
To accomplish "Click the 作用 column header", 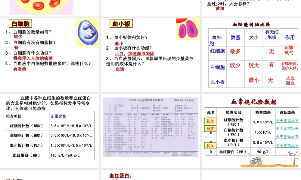I will point(290,37).
